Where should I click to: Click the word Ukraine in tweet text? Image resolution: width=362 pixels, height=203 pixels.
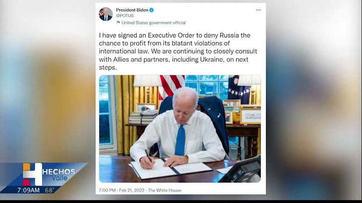(212, 60)
